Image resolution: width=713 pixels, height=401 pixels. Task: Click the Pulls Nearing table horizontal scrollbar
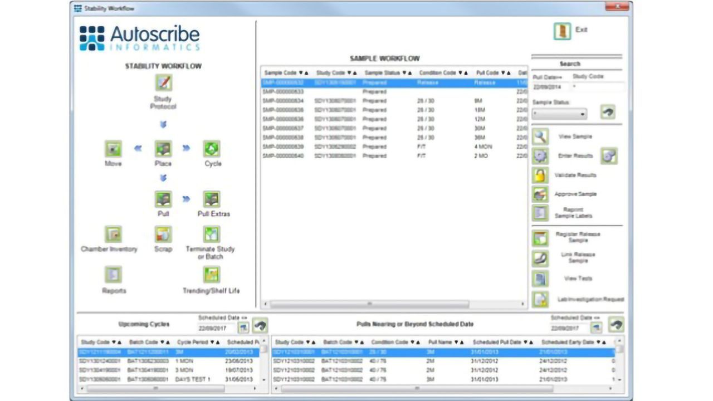(443, 388)
